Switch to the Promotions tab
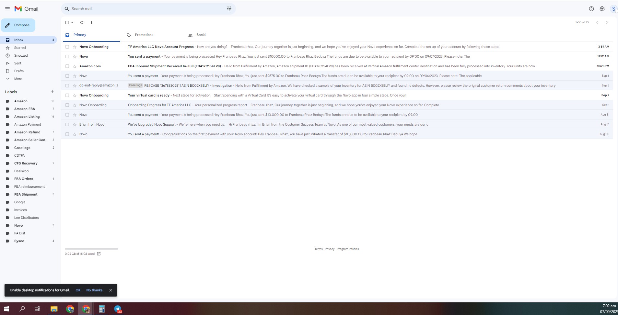Image resolution: width=618 pixels, height=315 pixels. pyautogui.click(x=144, y=35)
